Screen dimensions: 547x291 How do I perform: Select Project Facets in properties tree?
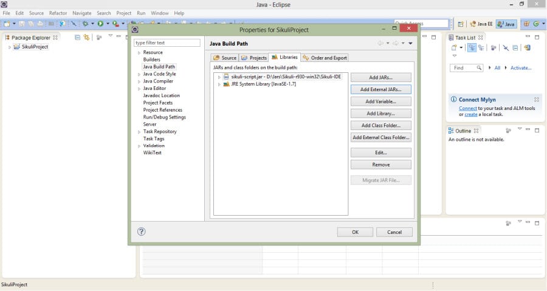point(157,103)
